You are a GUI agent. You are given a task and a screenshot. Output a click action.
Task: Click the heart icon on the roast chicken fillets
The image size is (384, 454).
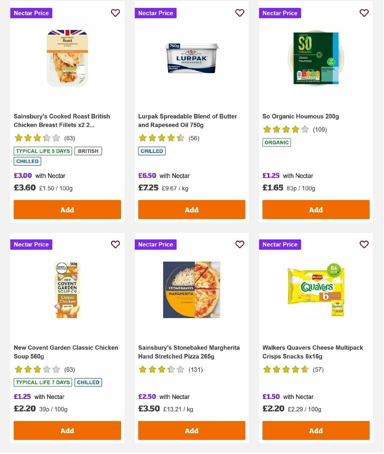tap(115, 13)
